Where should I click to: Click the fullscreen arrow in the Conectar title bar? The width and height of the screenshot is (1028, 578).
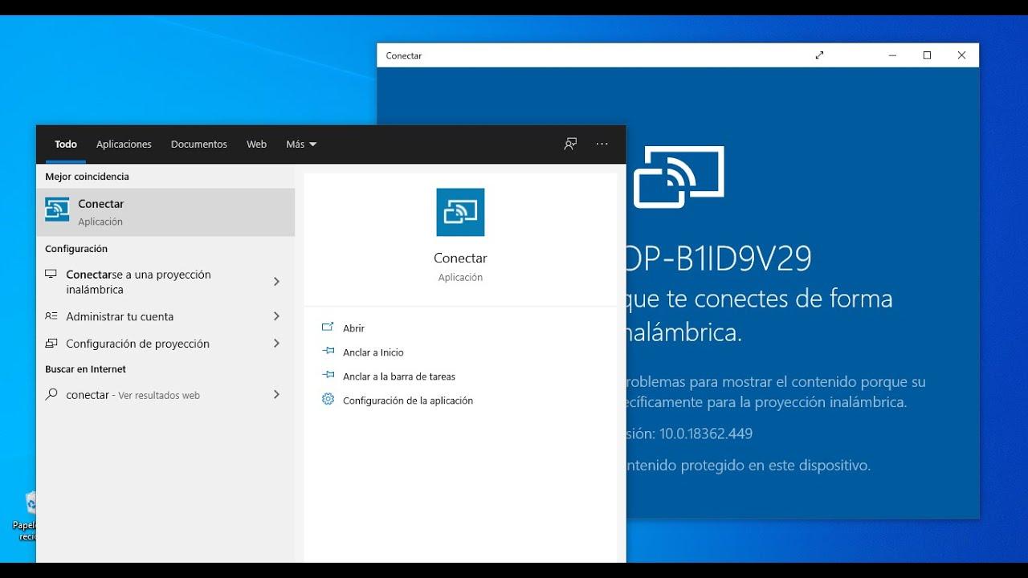pyautogui.click(x=819, y=55)
